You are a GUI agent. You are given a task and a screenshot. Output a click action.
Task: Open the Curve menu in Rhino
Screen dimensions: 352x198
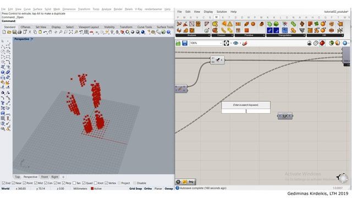pyautogui.click(x=27, y=9)
